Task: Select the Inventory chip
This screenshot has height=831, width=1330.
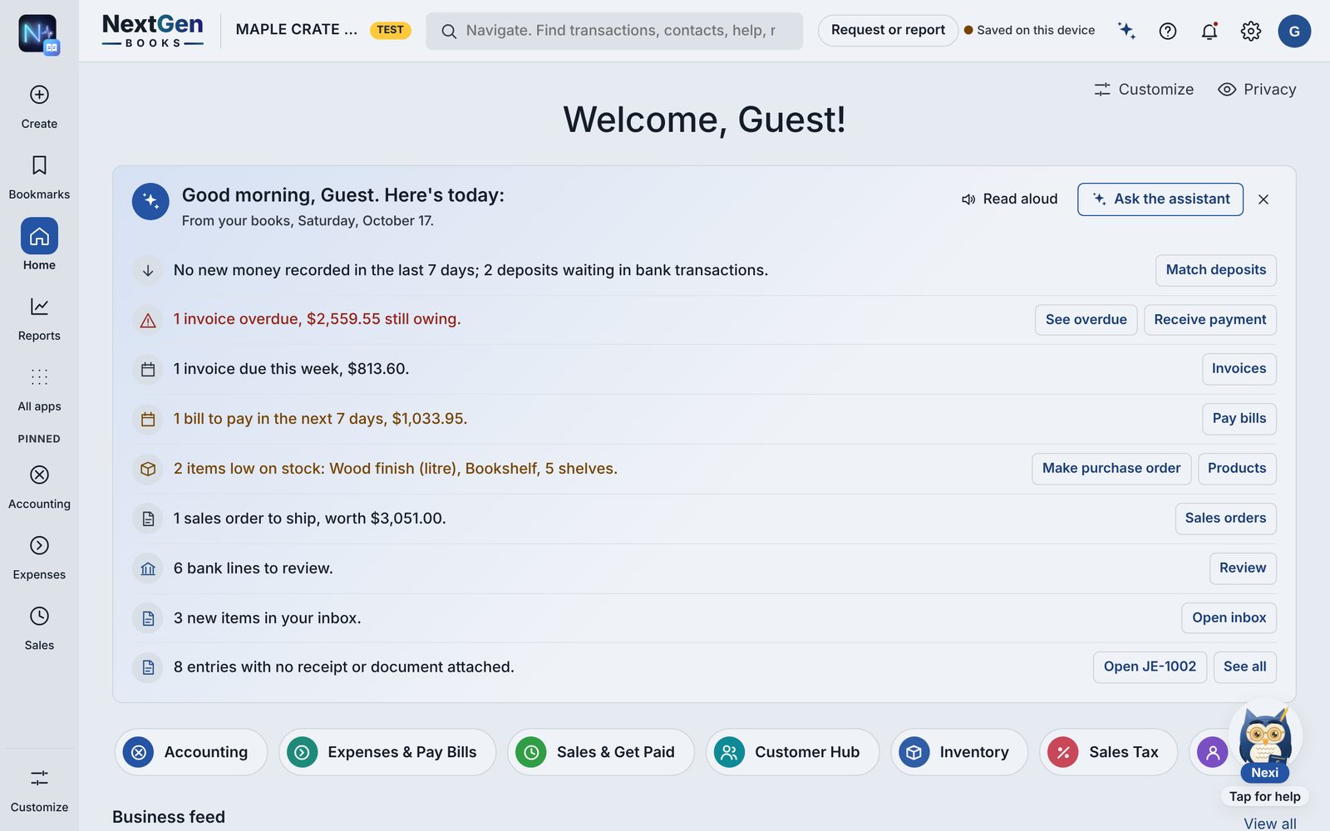Action: point(959,752)
